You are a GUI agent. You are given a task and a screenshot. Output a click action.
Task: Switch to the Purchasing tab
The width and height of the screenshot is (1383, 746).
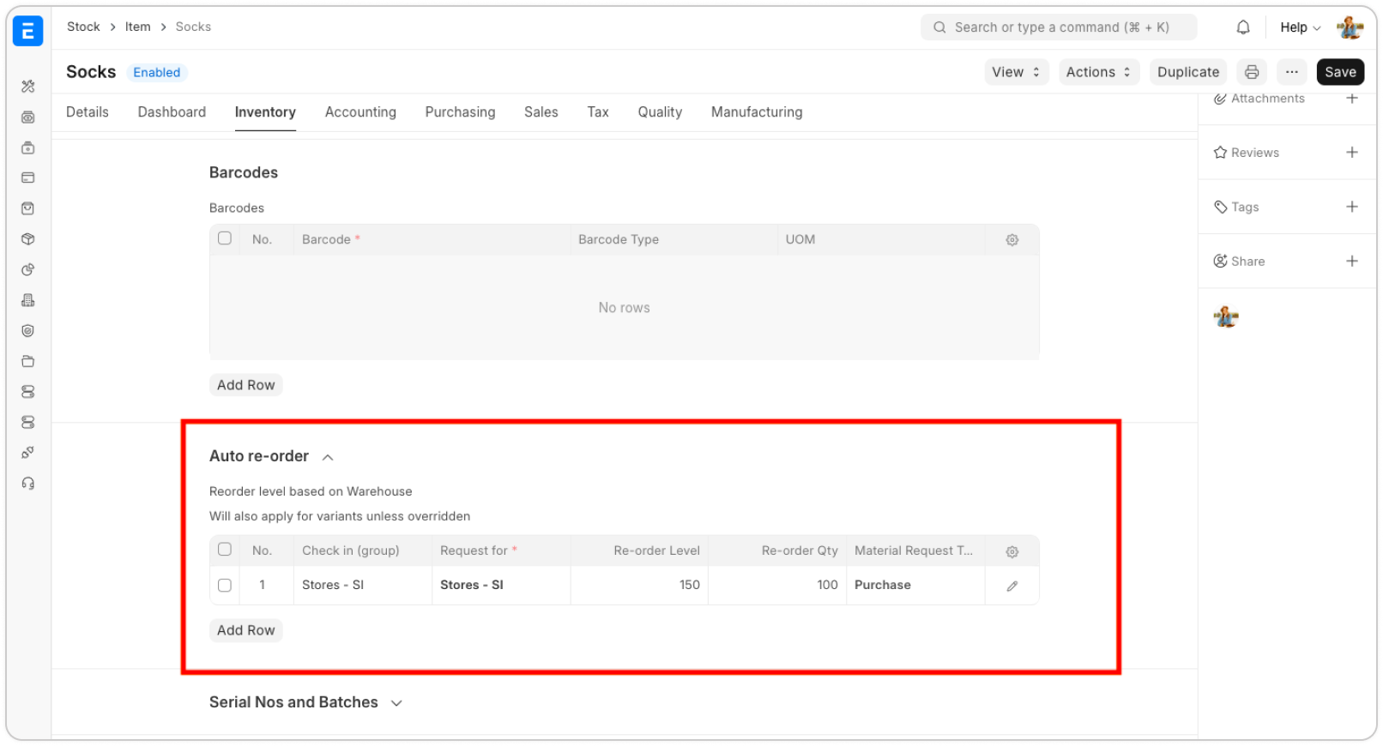point(460,112)
